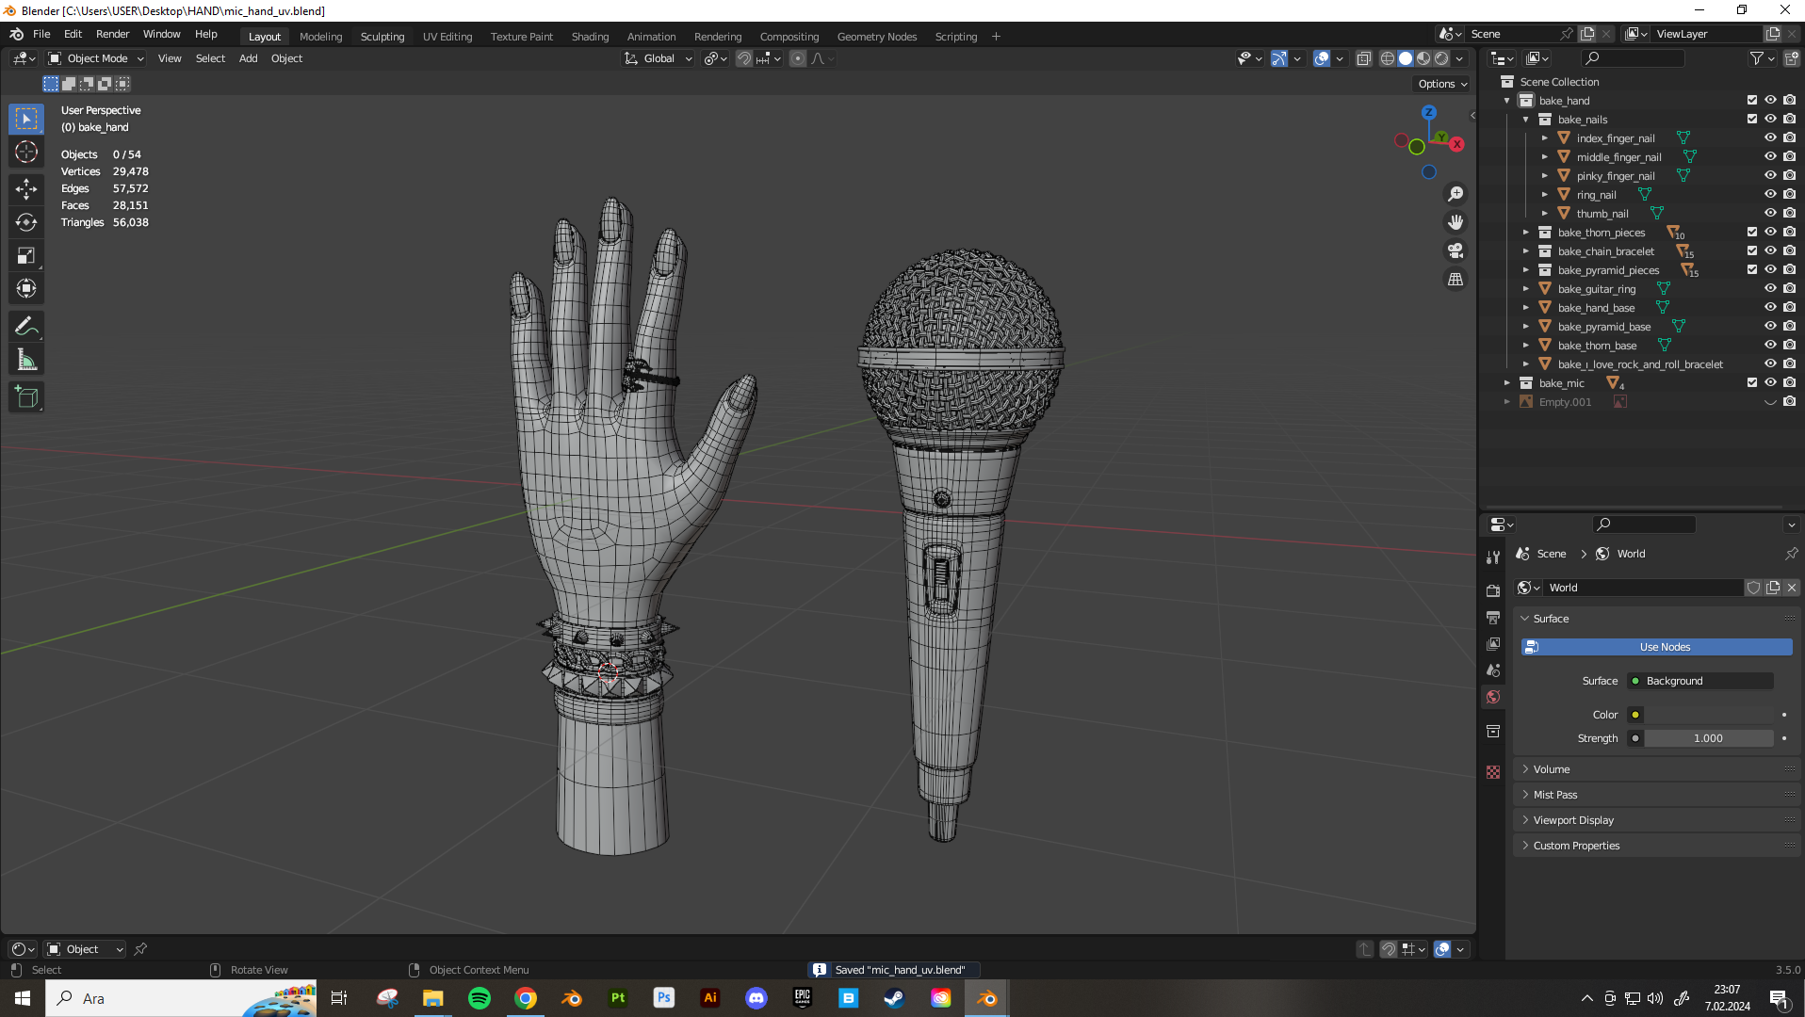Viewport: 1805px width, 1017px height.
Task: Collapse the bake_hand collection
Action: click(x=1507, y=101)
